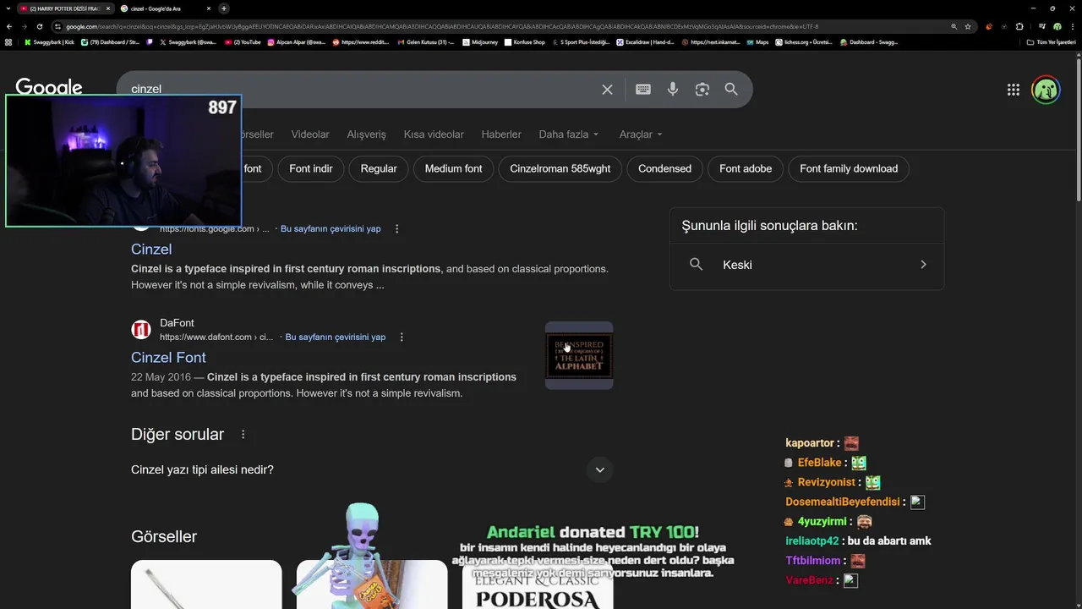The image size is (1082, 609).
Task: Select the Font family download chip
Action: pos(849,168)
